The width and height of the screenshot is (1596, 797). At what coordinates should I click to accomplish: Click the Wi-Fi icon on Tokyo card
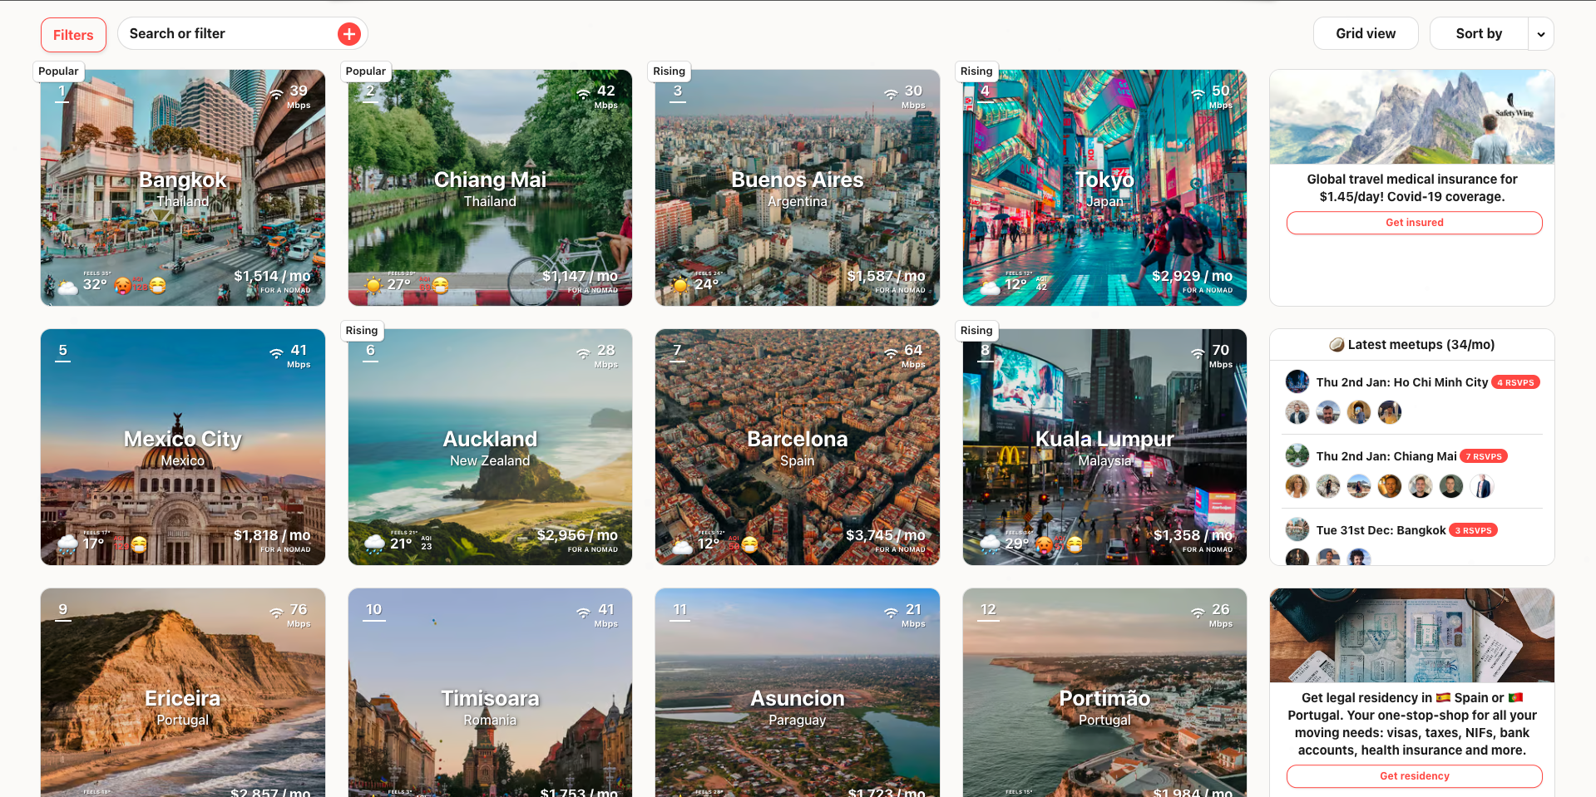pos(1198,95)
